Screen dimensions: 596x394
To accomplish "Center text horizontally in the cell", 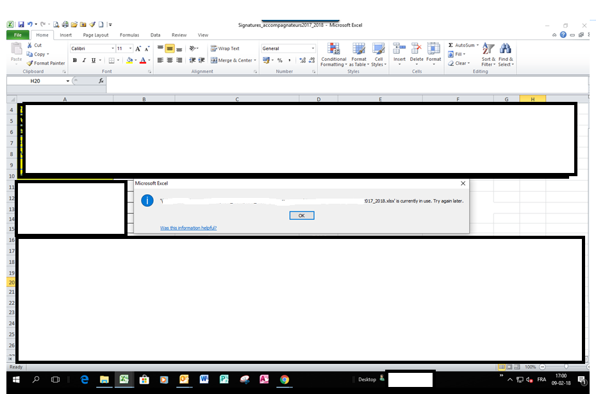I will click(x=170, y=60).
